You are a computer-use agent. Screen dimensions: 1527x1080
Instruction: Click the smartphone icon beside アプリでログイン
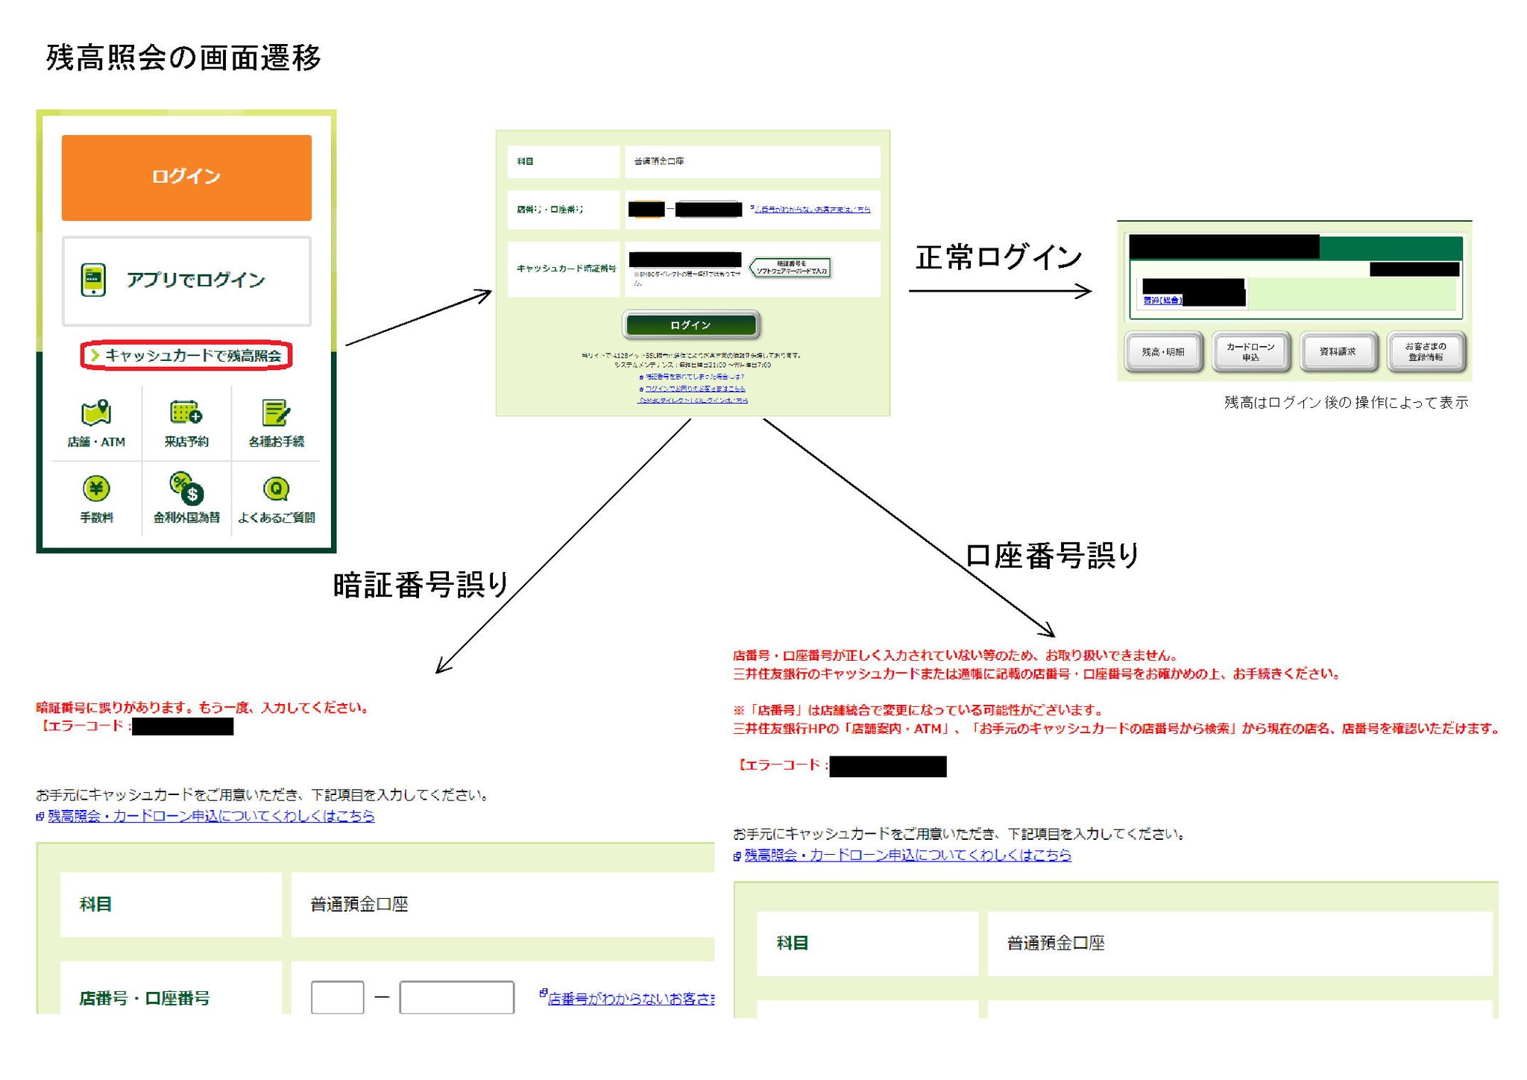(93, 280)
